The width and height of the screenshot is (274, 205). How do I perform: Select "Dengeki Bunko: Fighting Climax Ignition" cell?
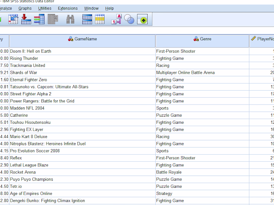coord(82,201)
